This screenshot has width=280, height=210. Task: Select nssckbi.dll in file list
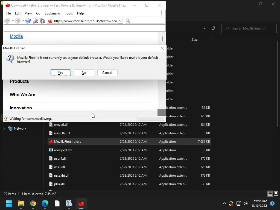click(129, 176)
